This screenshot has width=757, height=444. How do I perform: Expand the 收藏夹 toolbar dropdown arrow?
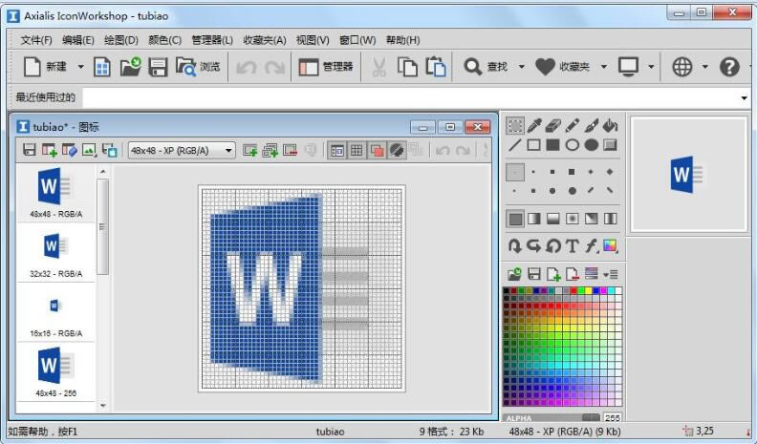tap(603, 67)
